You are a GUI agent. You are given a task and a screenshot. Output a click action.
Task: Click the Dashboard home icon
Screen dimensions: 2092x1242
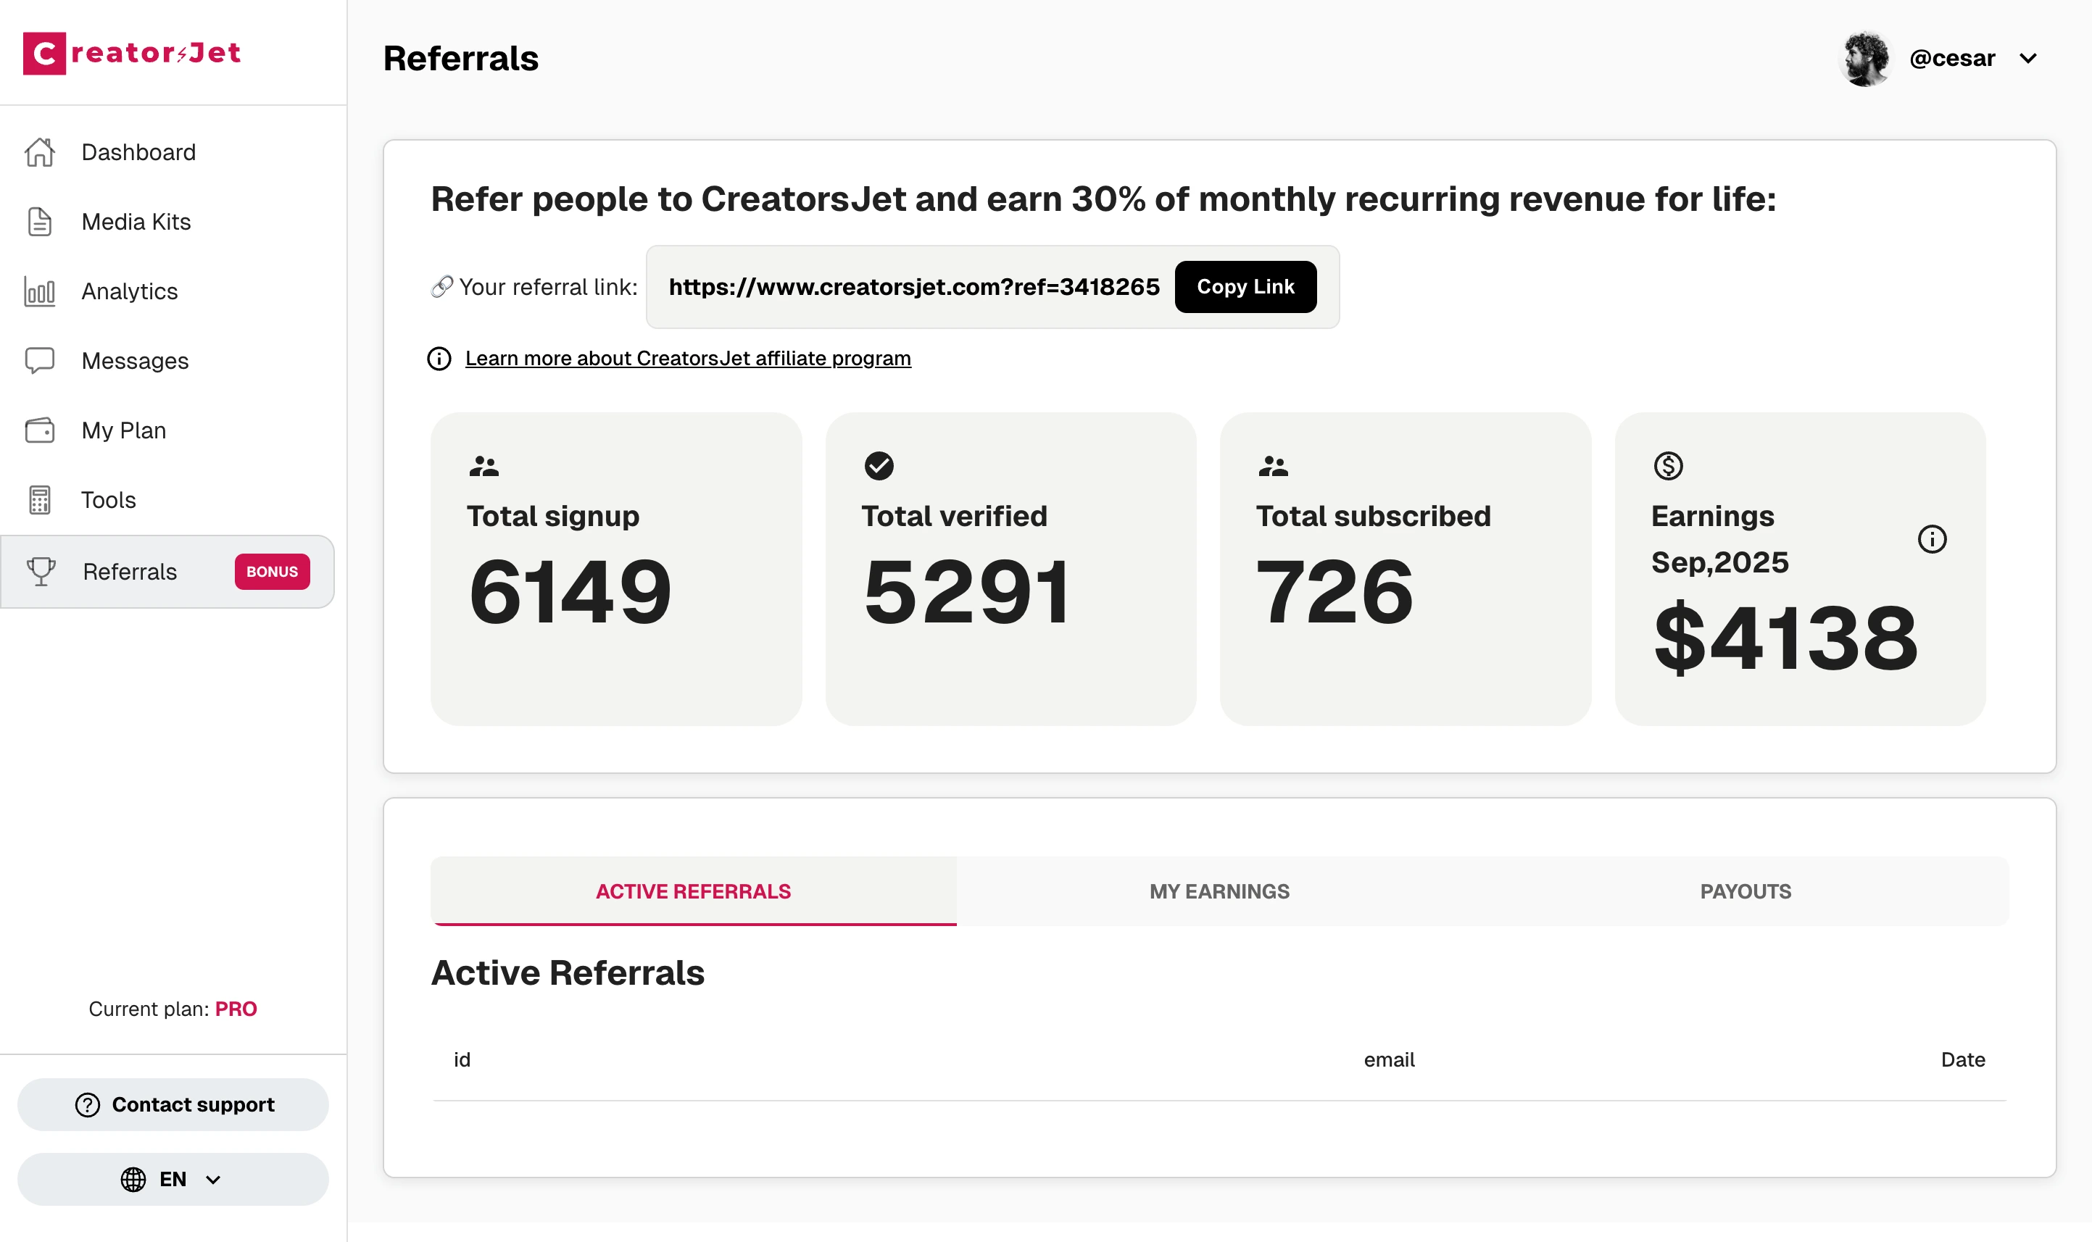39,152
